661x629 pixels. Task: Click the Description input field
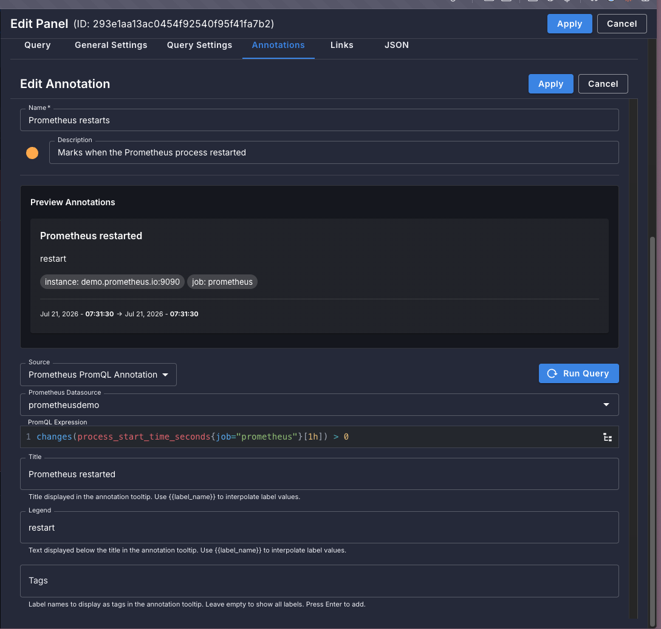[334, 152]
